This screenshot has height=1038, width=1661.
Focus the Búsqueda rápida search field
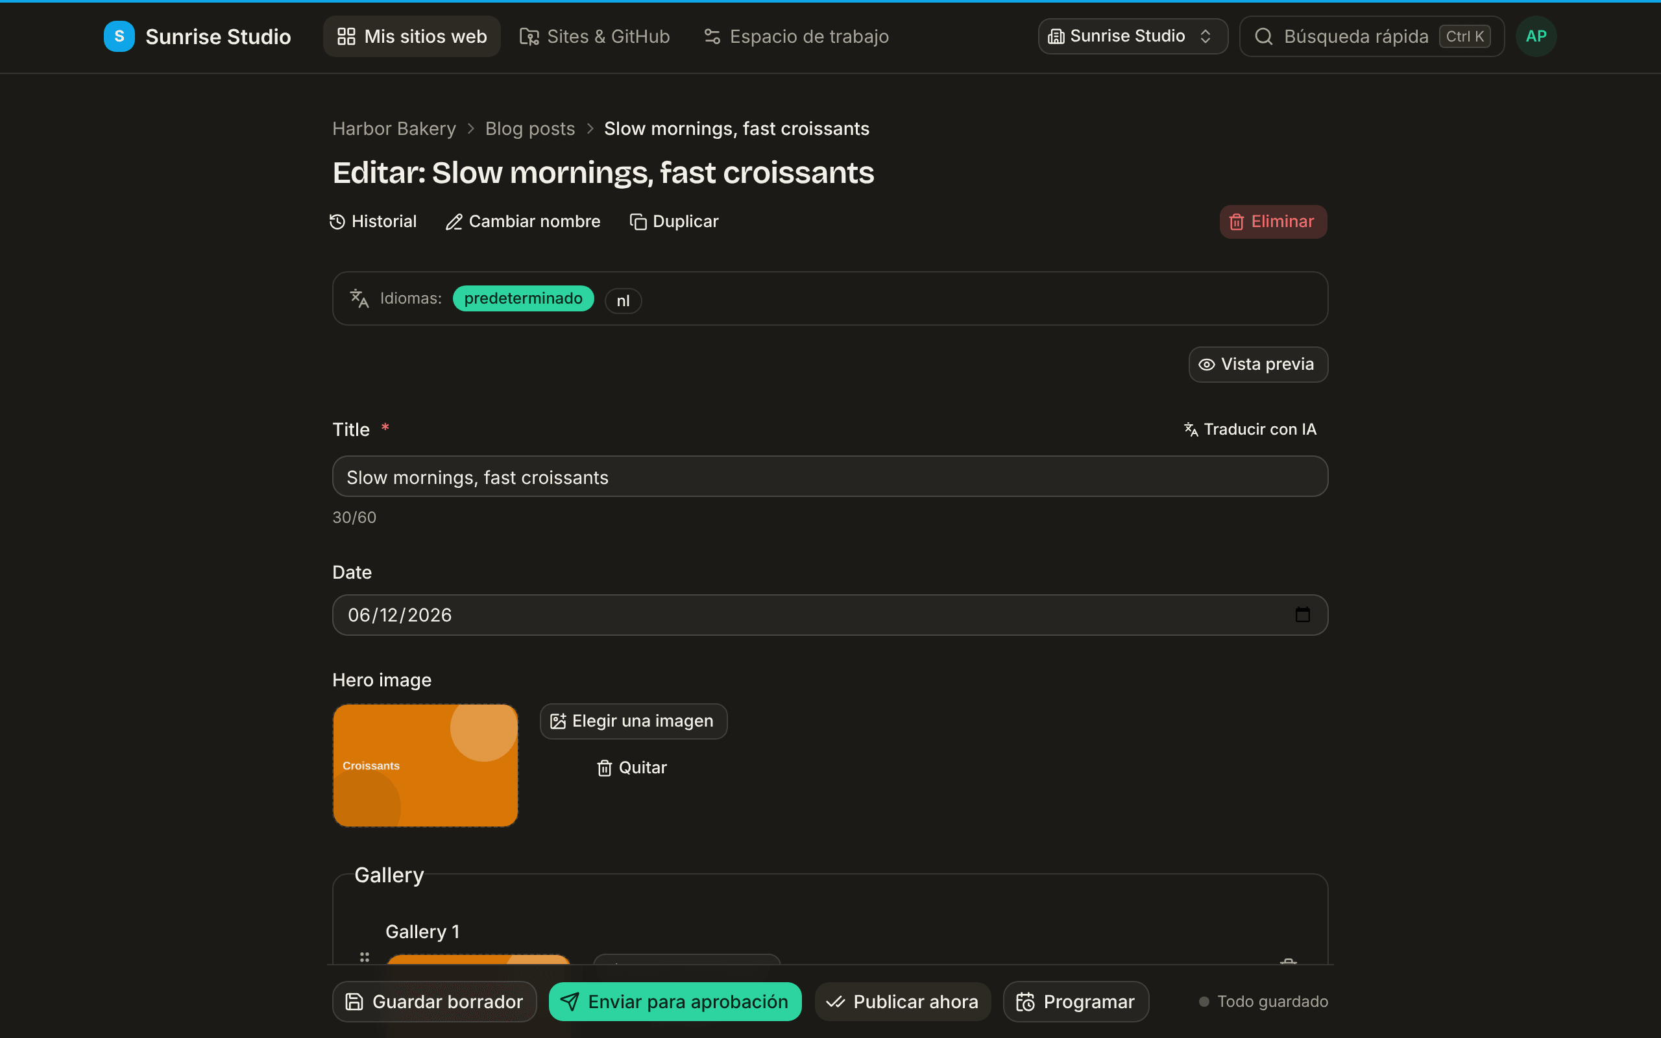tap(1372, 36)
